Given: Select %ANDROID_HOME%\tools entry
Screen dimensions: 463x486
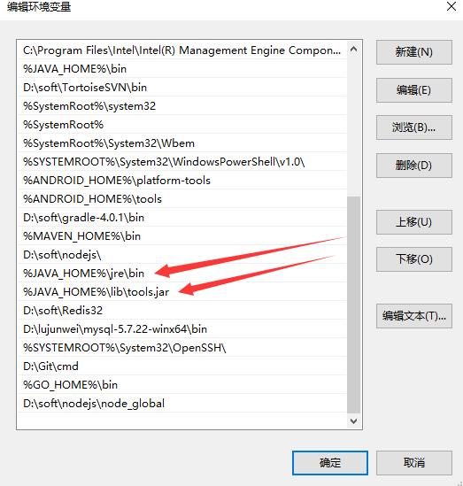Looking at the screenshot, I should [181, 198].
